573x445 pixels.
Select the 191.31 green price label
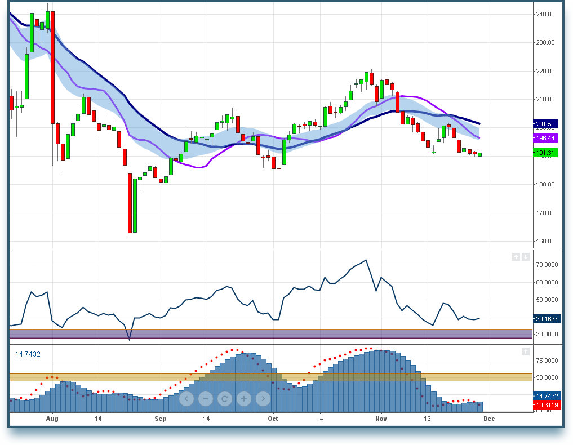[545, 153]
